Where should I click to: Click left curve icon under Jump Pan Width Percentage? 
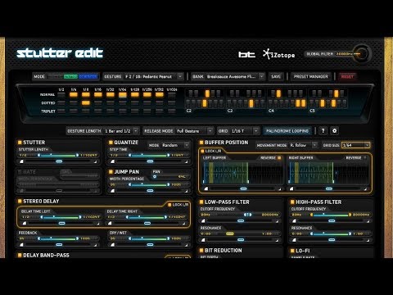point(112,191)
